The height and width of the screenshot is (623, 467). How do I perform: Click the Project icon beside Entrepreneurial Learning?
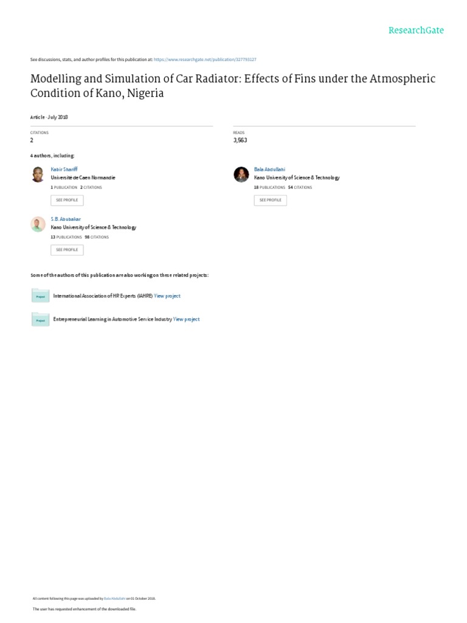(x=40, y=319)
